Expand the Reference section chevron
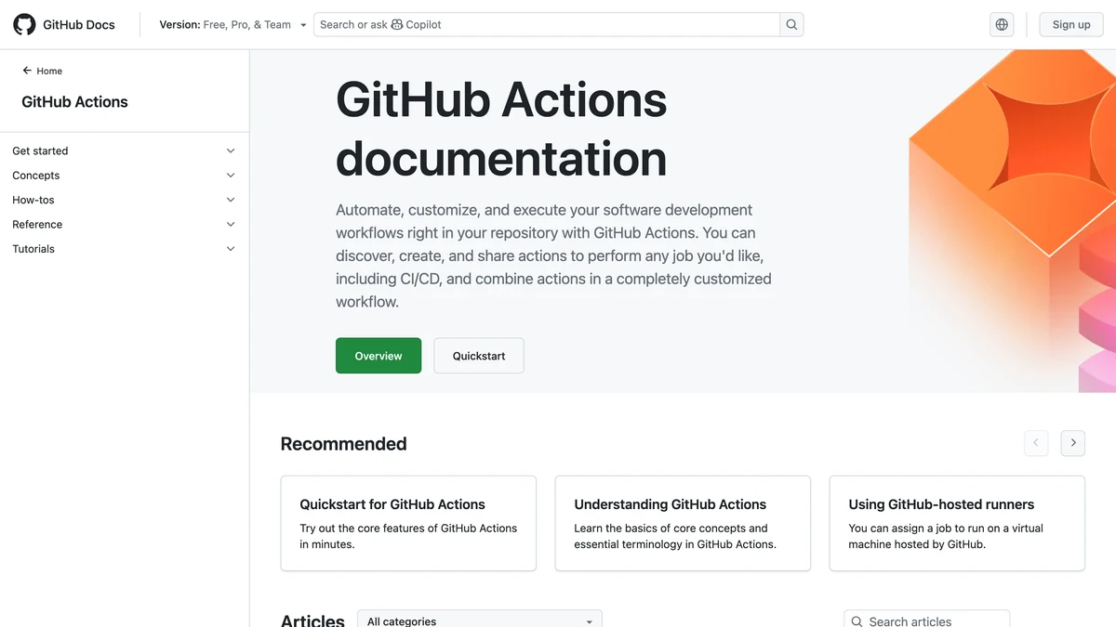 coord(231,224)
